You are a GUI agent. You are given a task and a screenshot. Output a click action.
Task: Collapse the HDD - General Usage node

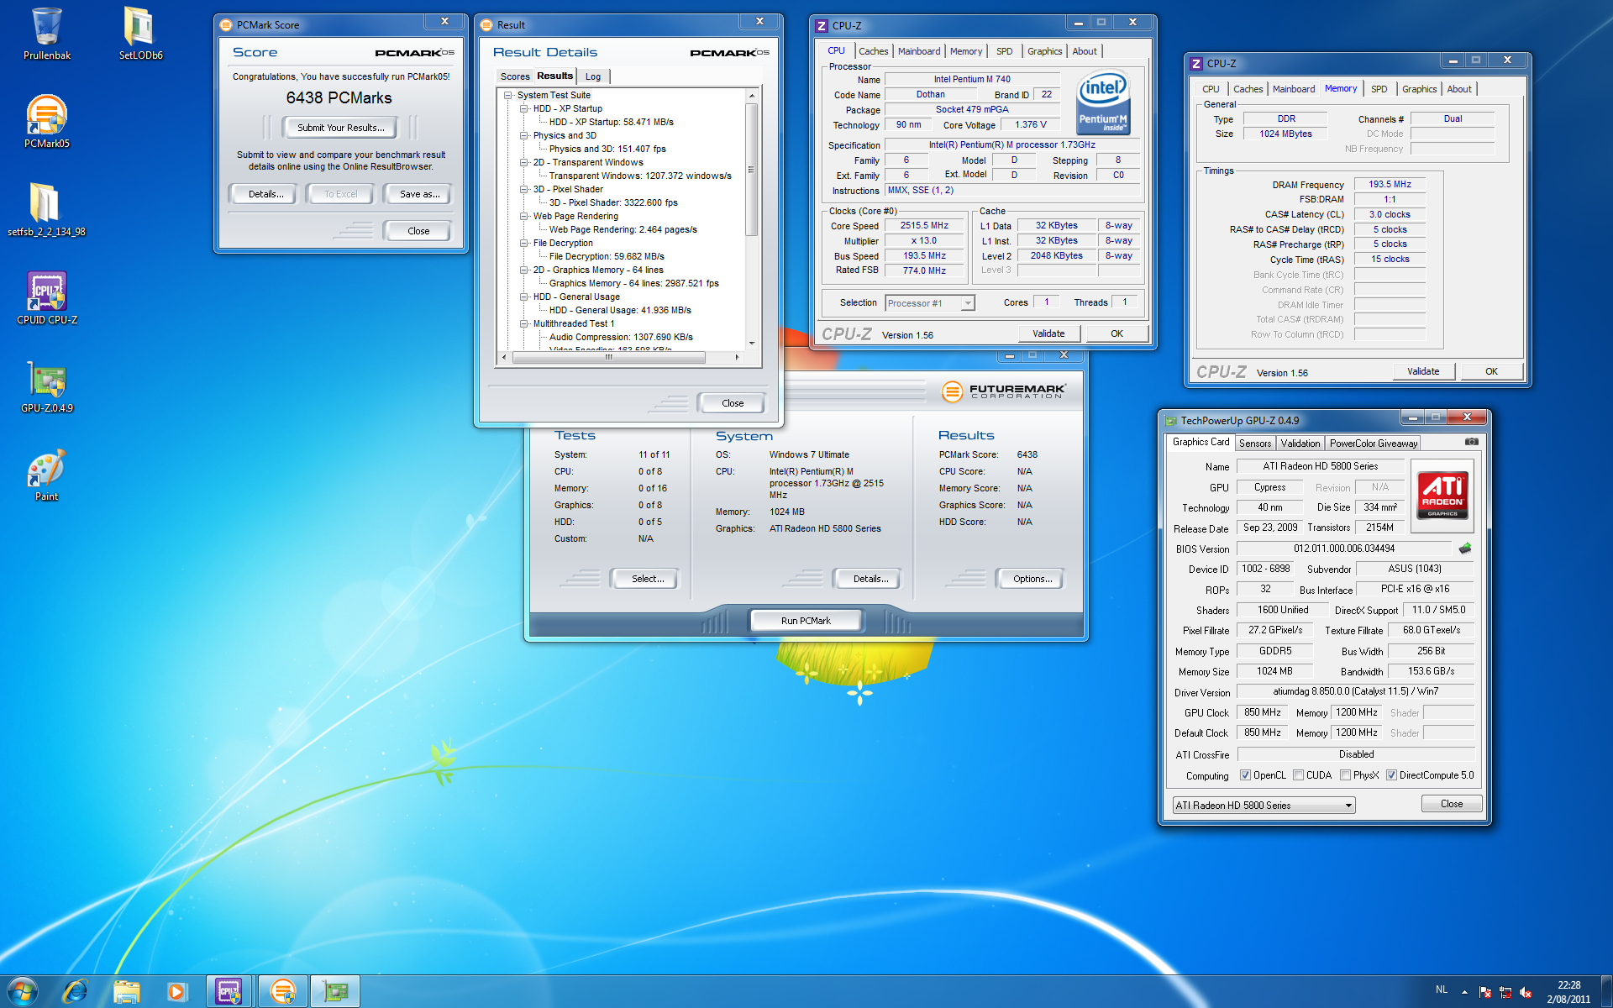524,297
